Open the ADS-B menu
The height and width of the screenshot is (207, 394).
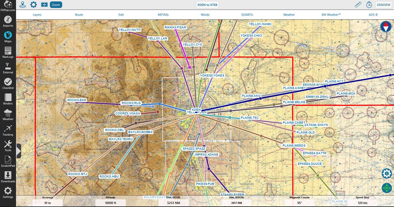pyautogui.click(x=373, y=15)
